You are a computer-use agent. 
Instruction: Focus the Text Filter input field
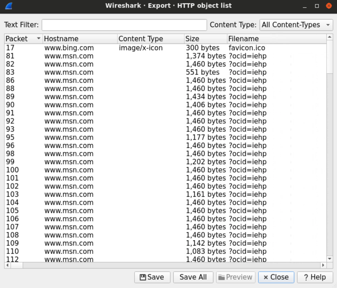tap(124, 25)
